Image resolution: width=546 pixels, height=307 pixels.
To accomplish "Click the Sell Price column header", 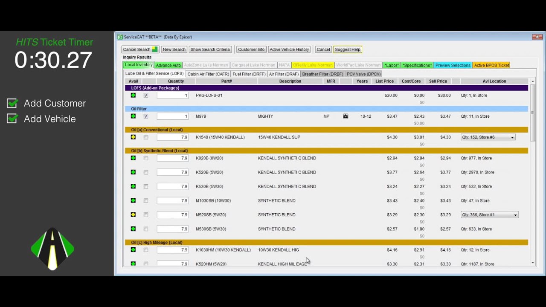I will click(438, 81).
